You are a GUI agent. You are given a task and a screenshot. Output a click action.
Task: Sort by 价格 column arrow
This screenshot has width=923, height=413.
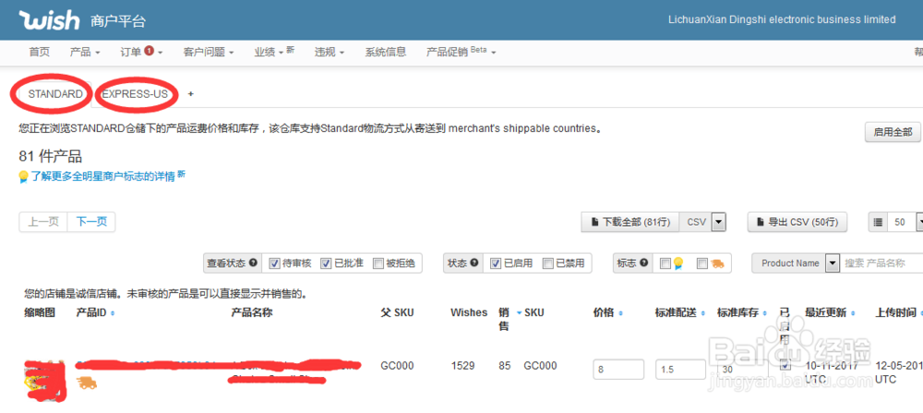pyautogui.click(x=620, y=313)
